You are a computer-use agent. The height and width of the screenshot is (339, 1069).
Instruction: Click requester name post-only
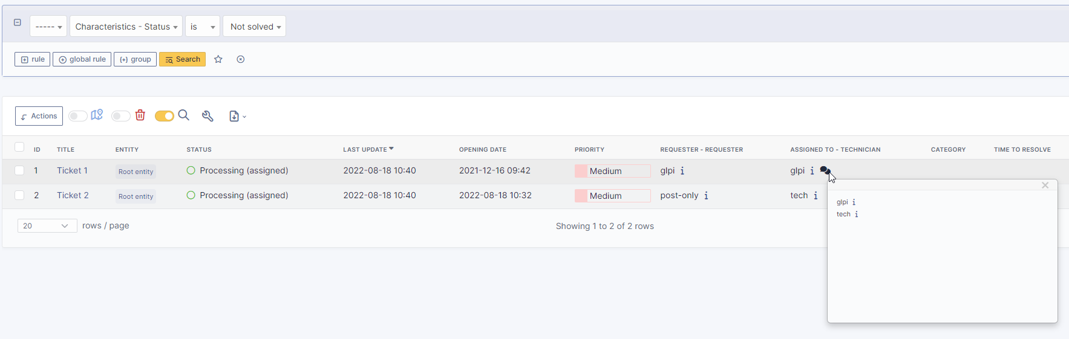point(679,195)
